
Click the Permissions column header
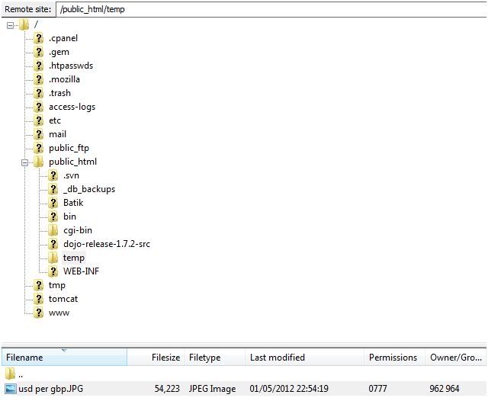click(x=393, y=358)
